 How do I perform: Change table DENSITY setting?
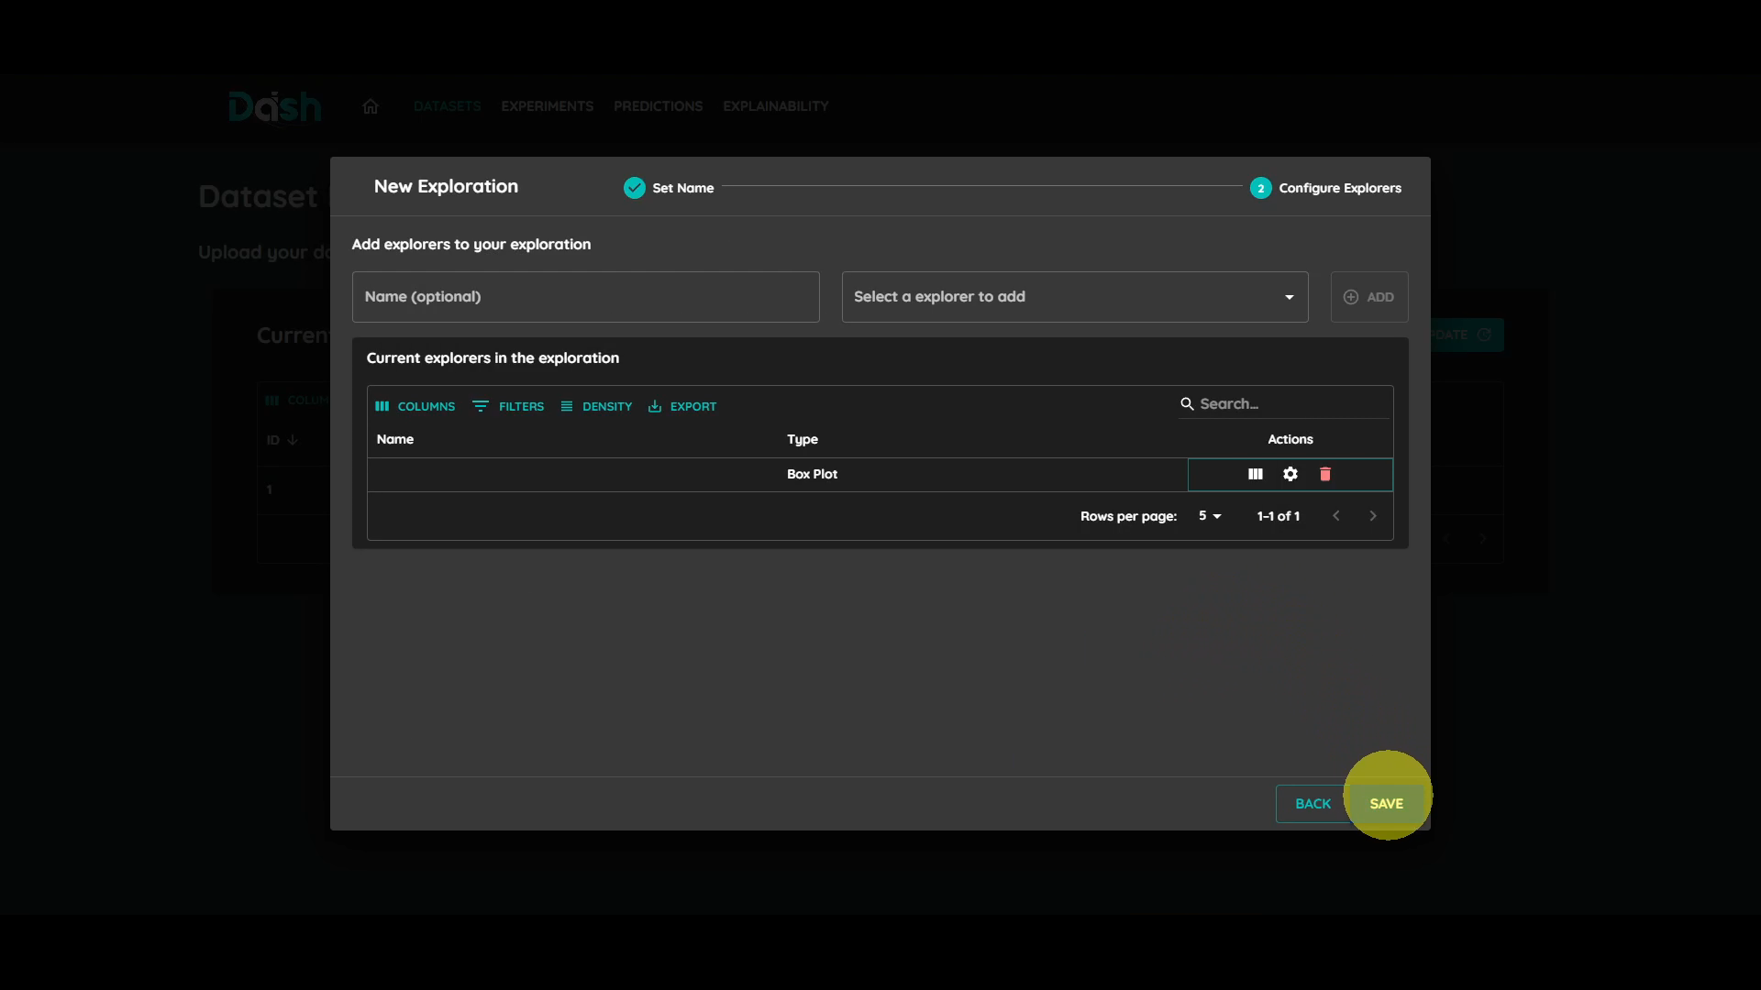tap(596, 406)
